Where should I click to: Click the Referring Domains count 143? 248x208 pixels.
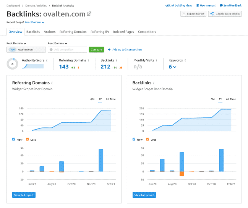tap(64, 67)
